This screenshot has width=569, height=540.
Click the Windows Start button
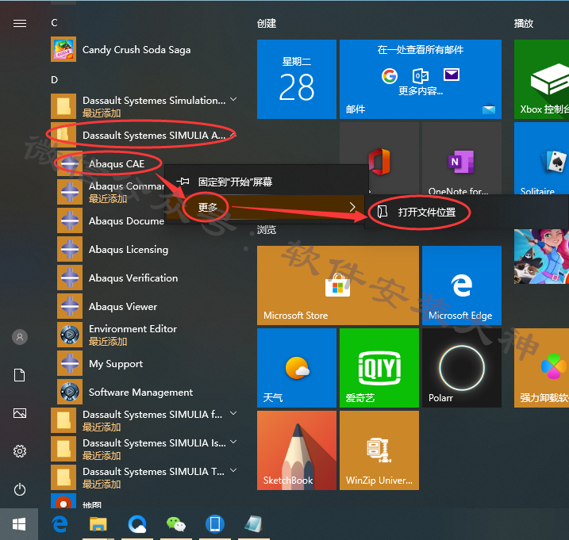[19, 524]
